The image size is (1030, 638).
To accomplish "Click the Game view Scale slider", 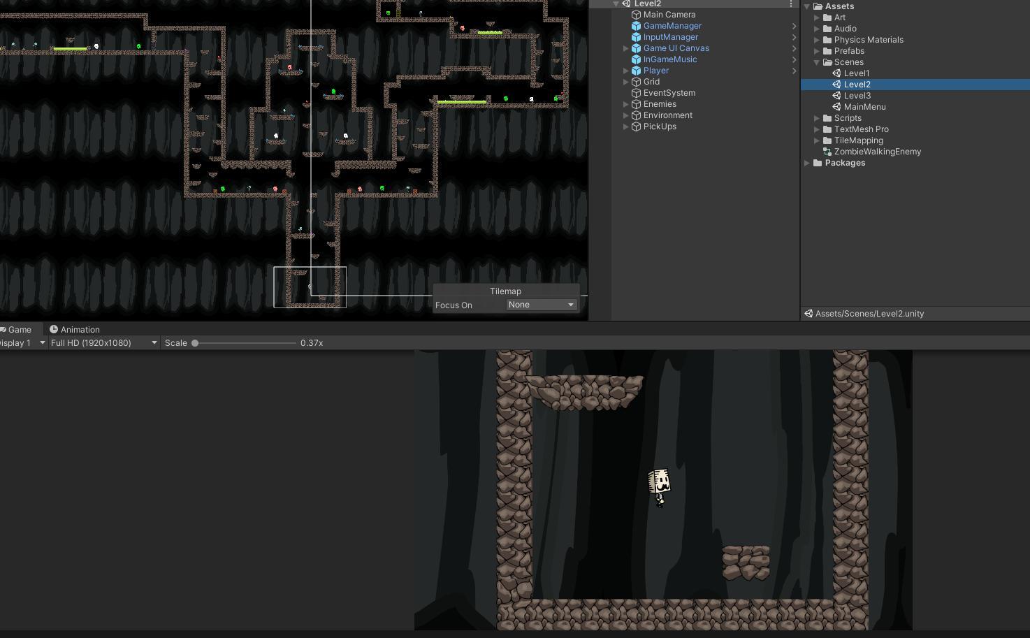I will tap(195, 342).
